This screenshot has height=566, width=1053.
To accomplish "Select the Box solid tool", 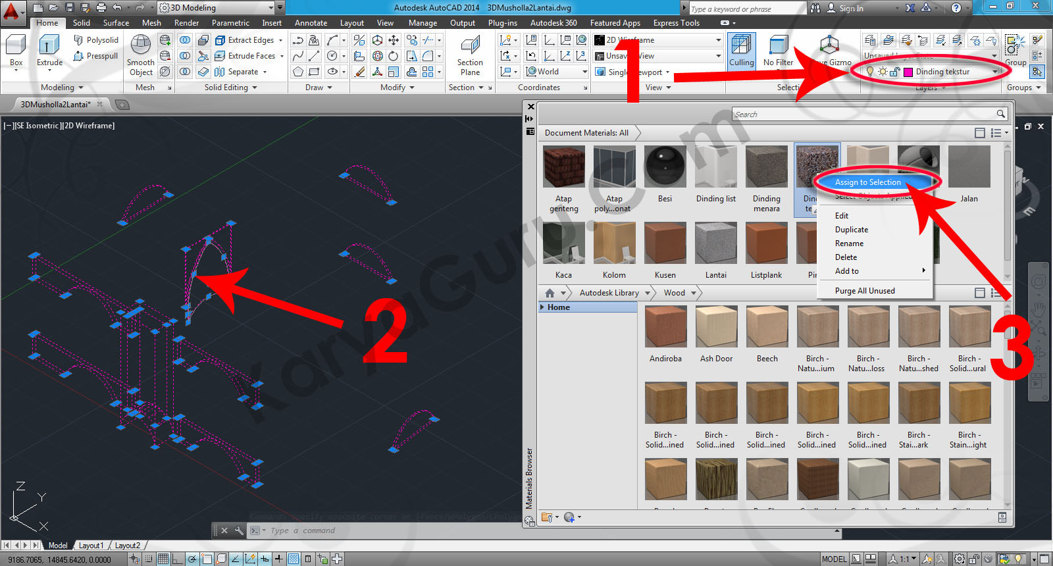I will (16, 50).
